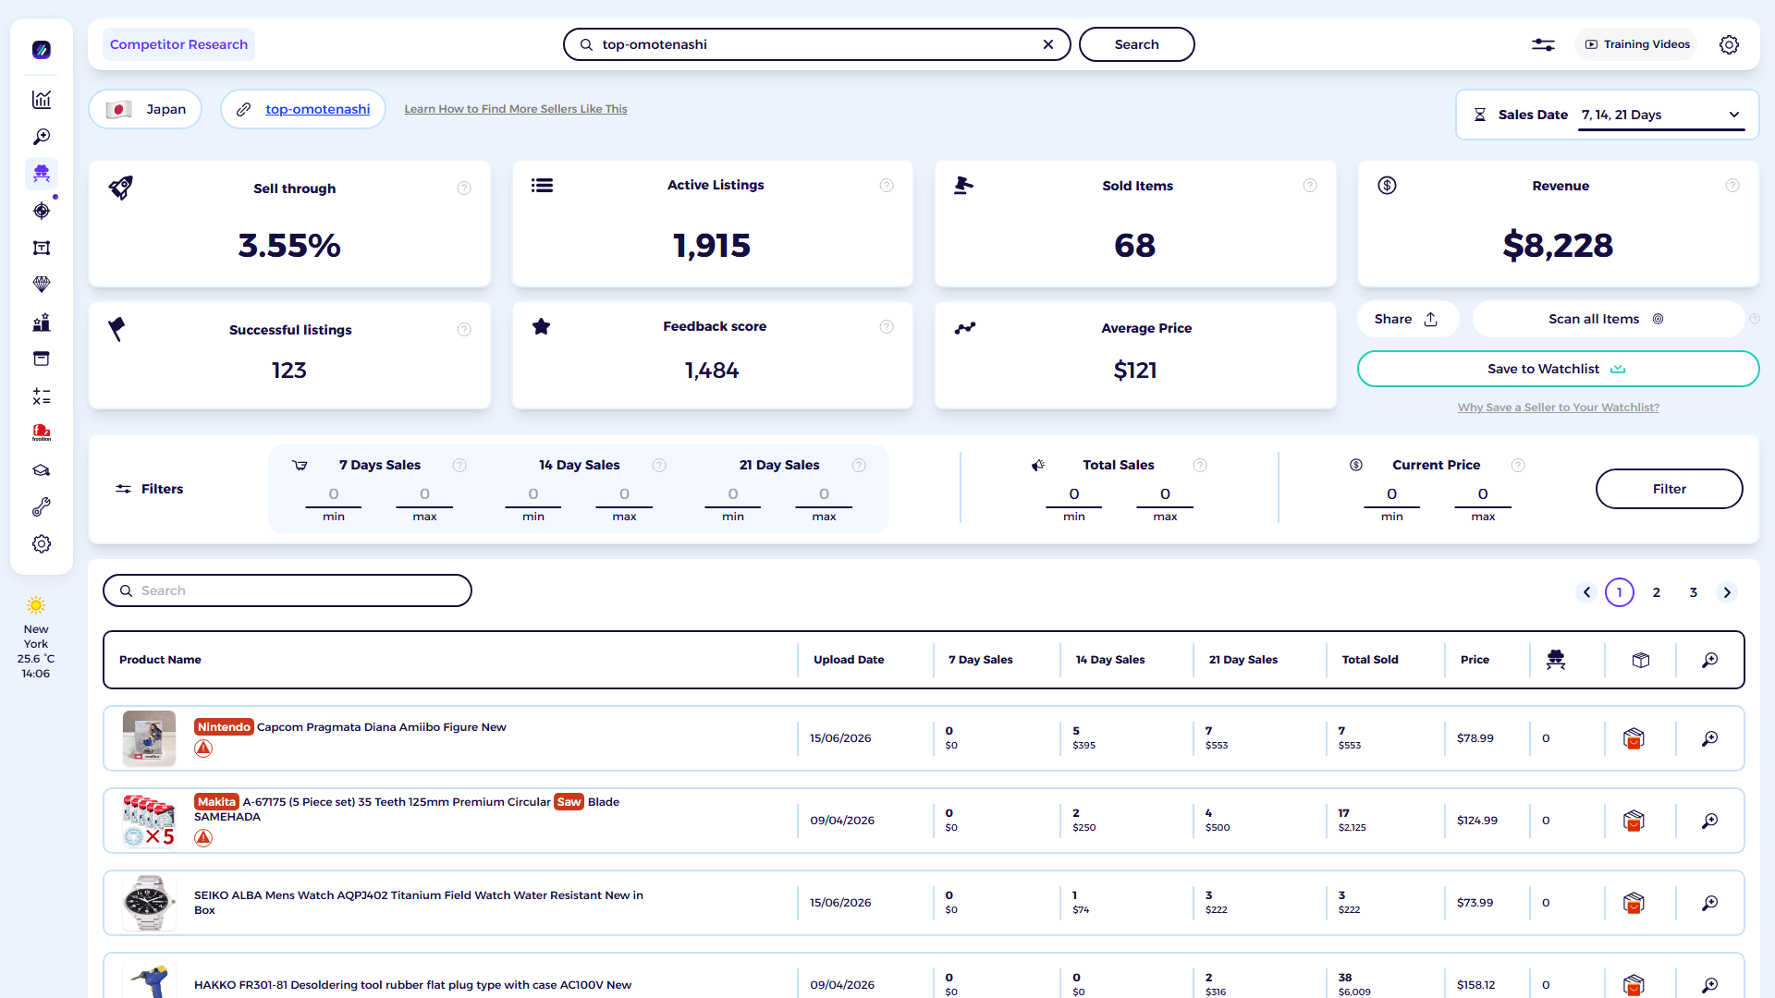Open Revenue help tooltip icon
This screenshot has width=1775, height=998.
click(1732, 186)
